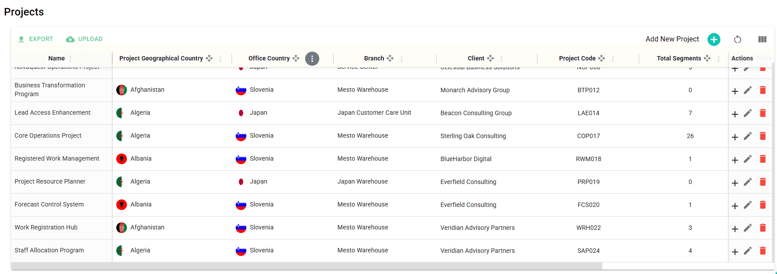
Task: Click the group icon beside Total Segments
Action: (x=707, y=58)
